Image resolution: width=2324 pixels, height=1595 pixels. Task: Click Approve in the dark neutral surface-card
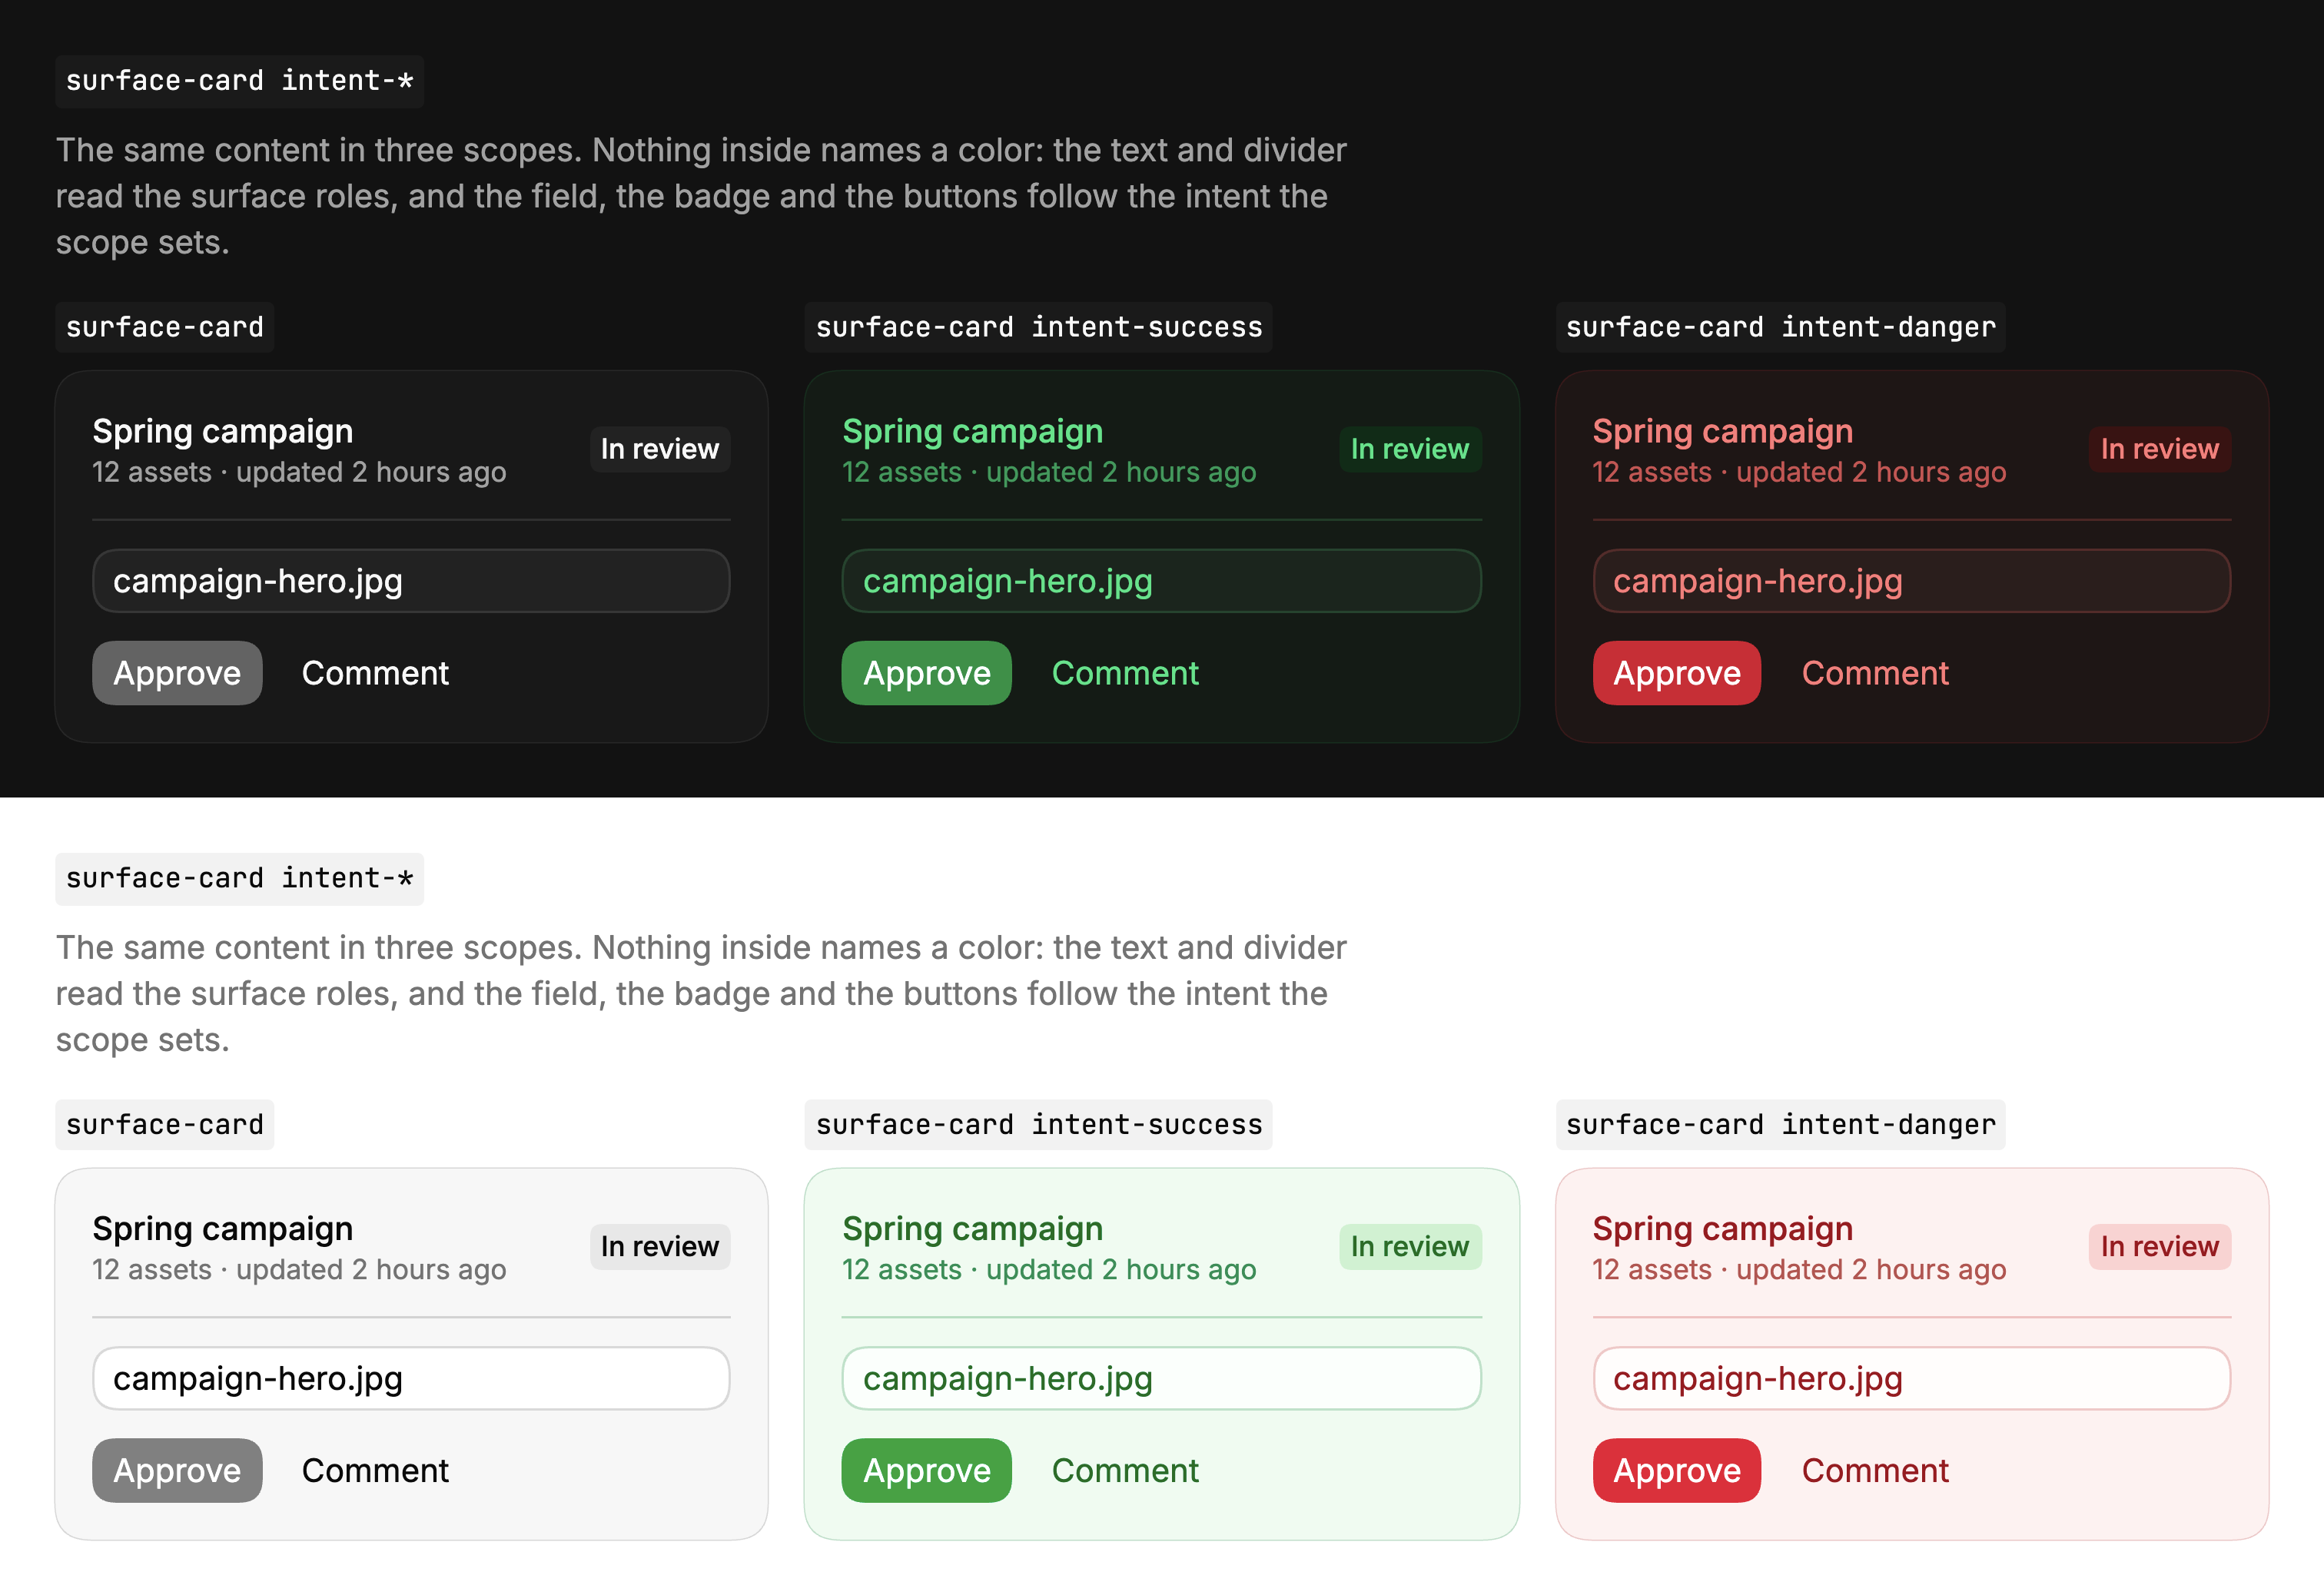point(177,673)
